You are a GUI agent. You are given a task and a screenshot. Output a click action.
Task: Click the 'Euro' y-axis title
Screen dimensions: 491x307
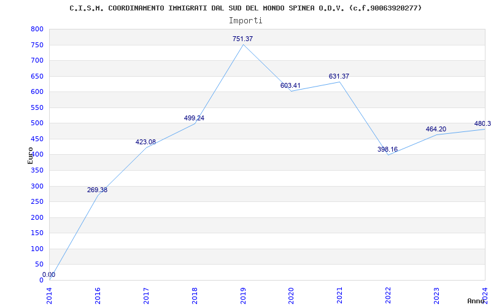[x=30, y=155]
